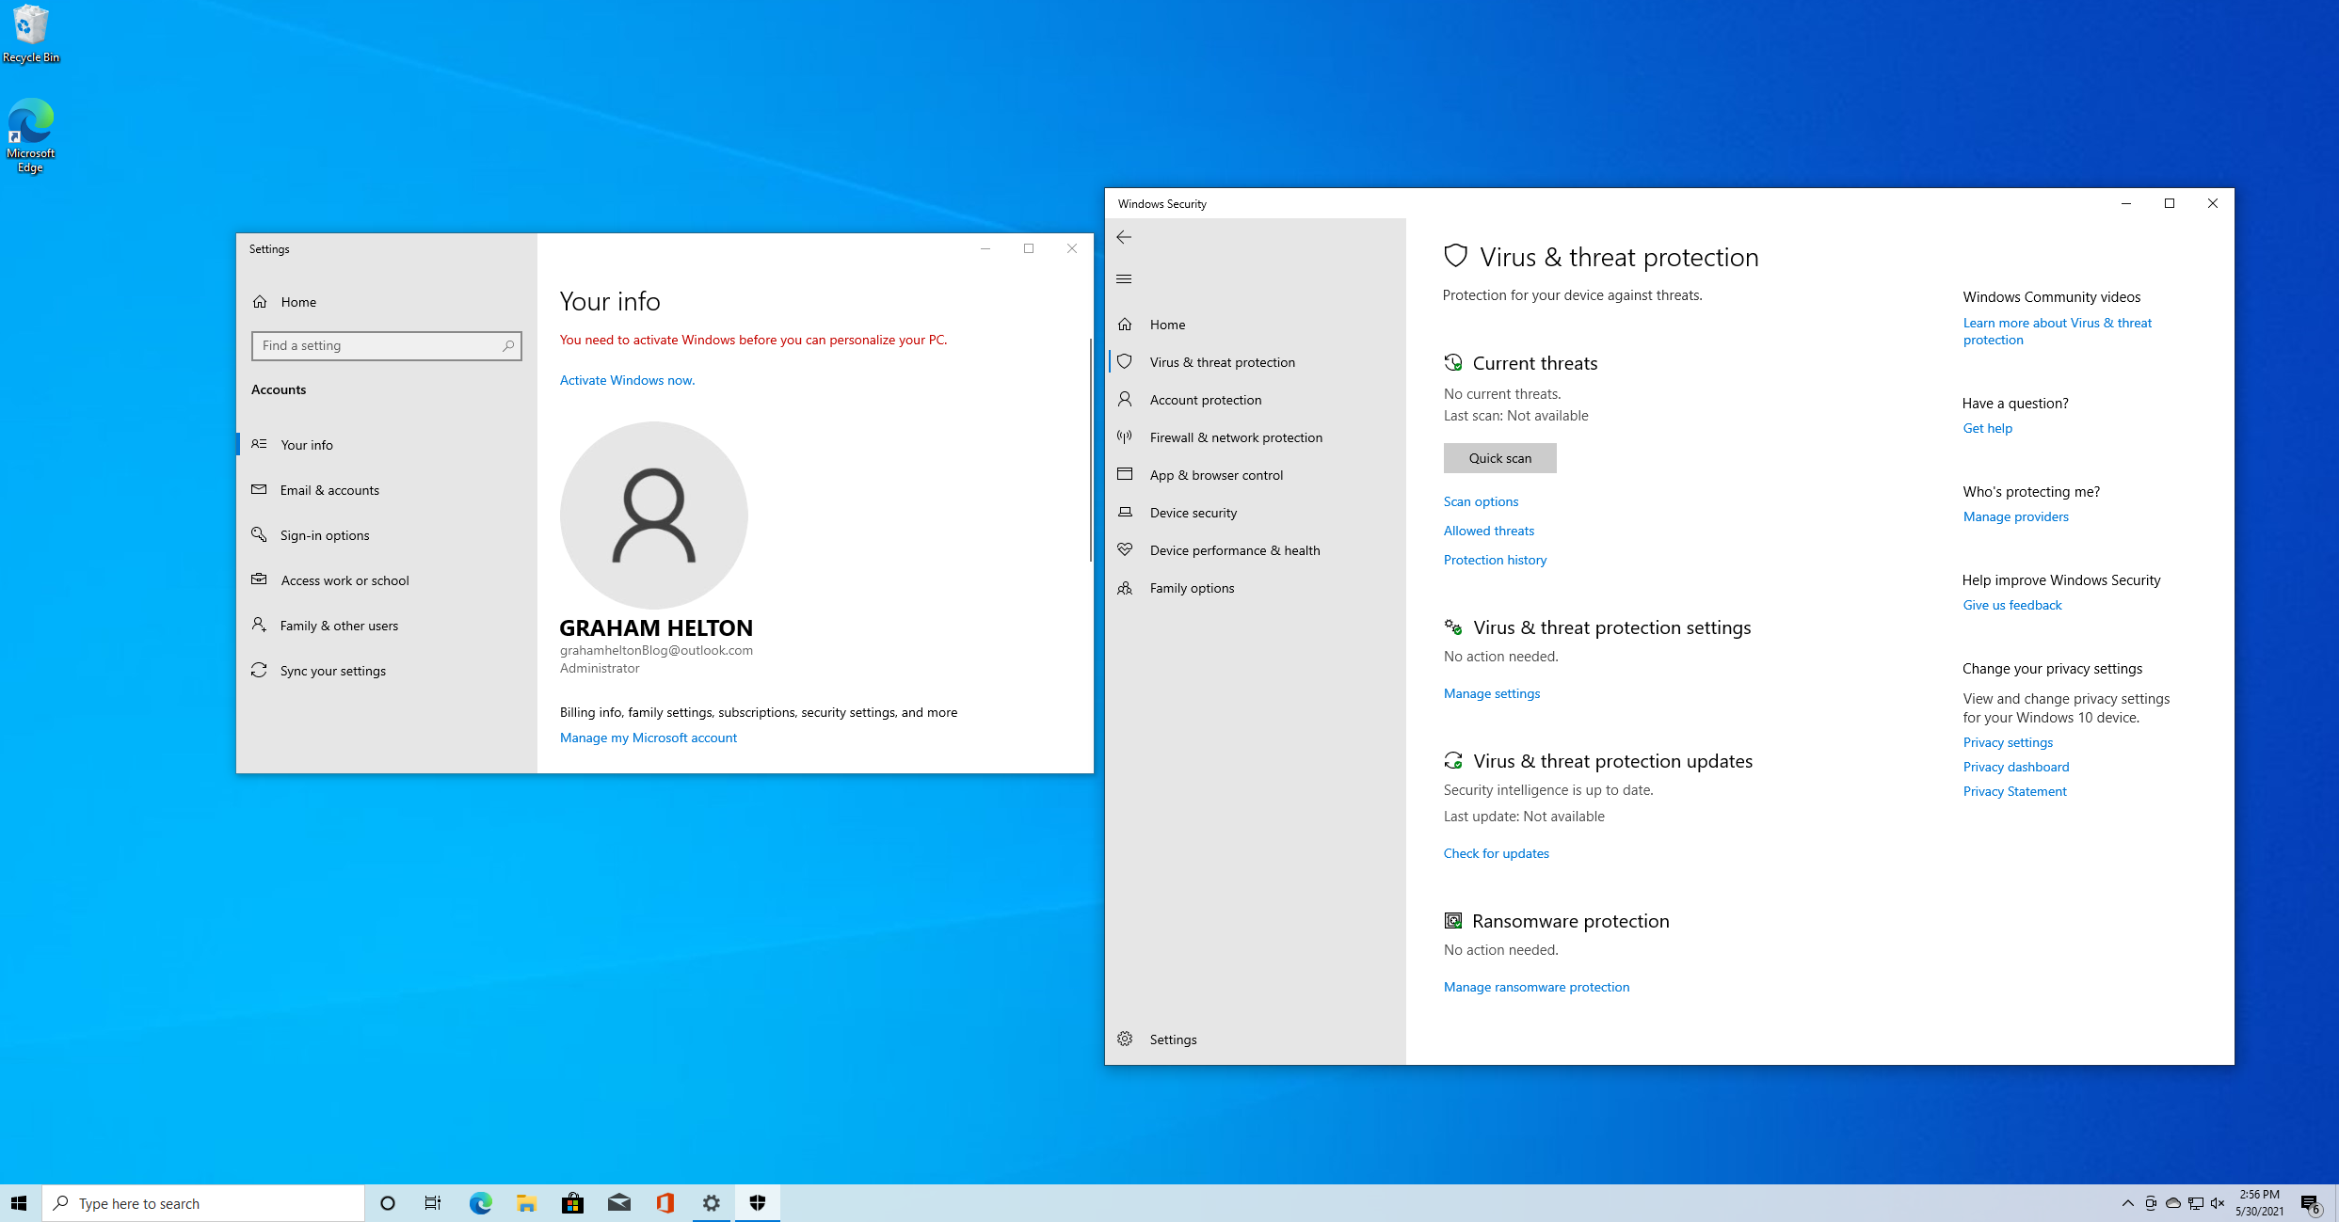Toggle the hamburger navigation menu in Windows Security
The height and width of the screenshot is (1222, 2339).
(x=1124, y=278)
